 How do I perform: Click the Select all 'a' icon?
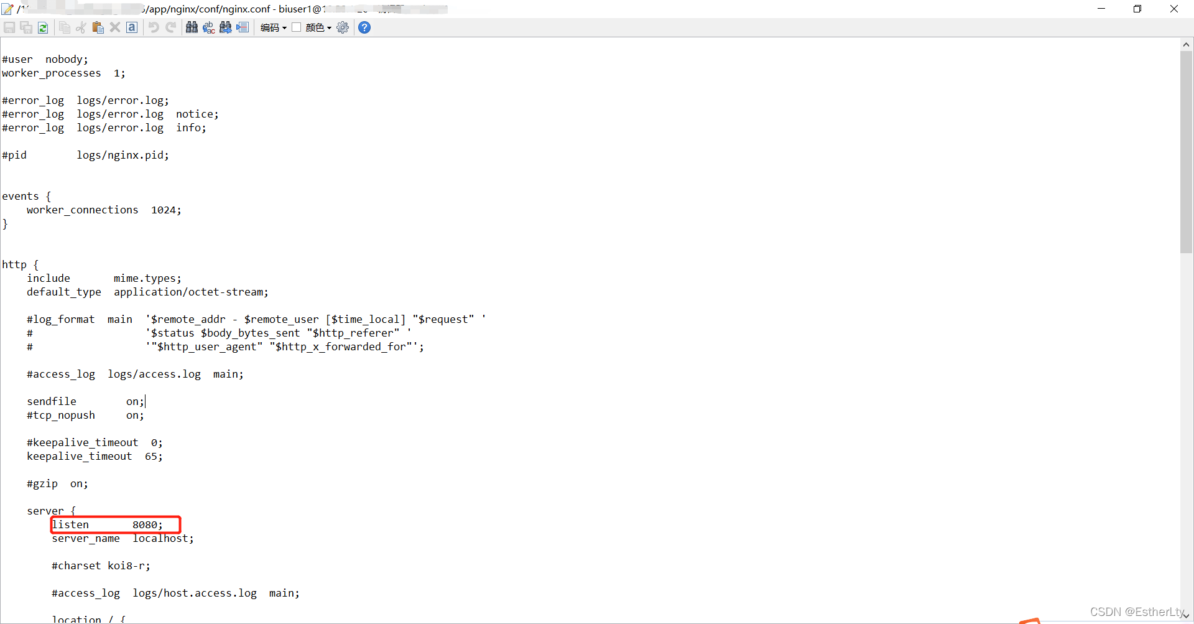tap(132, 27)
